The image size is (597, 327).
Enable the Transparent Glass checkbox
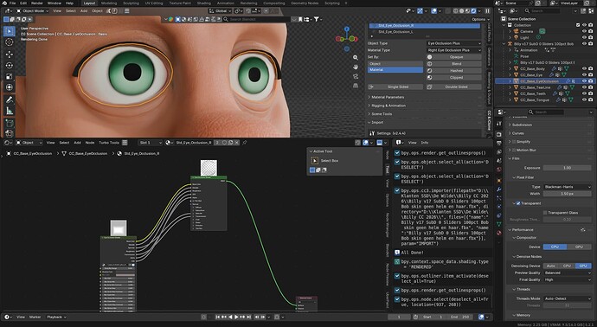point(545,213)
